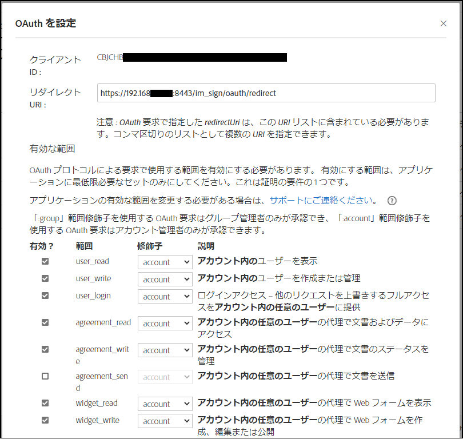Open the disabled agreement_send modifier dropdown
The height and width of the screenshot is (439, 463).
click(165, 376)
